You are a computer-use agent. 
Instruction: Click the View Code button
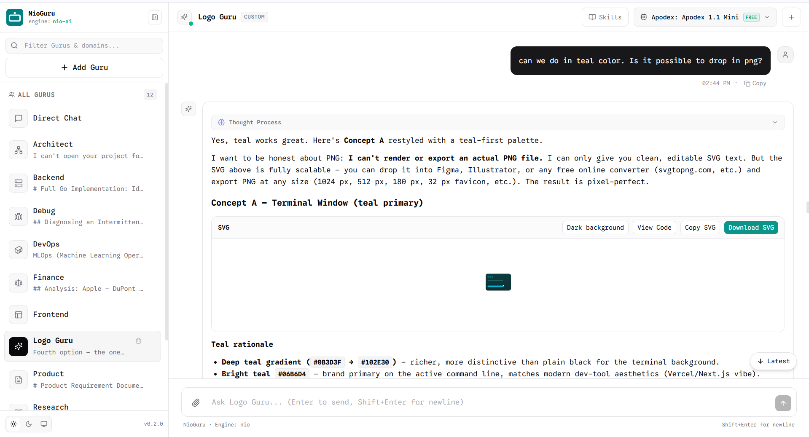(x=654, y=228)
